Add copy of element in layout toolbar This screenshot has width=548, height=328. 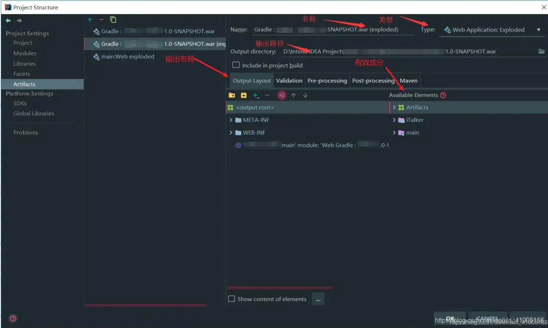click(256, 95)
